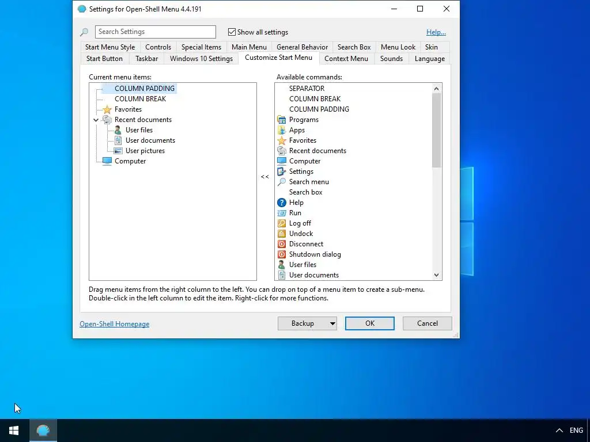The width and height of the screenshot is (590, 442).
Task: Click the search magnifier icon beside Search Settings
Action: point(84,32)
